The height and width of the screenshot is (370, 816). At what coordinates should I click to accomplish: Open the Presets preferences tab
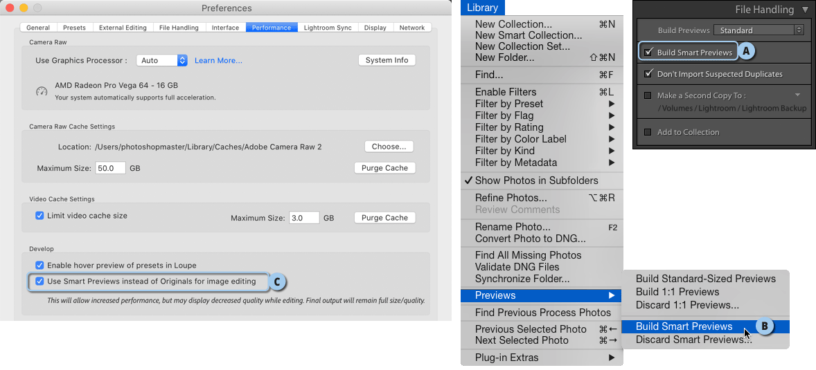click(74, 28)
